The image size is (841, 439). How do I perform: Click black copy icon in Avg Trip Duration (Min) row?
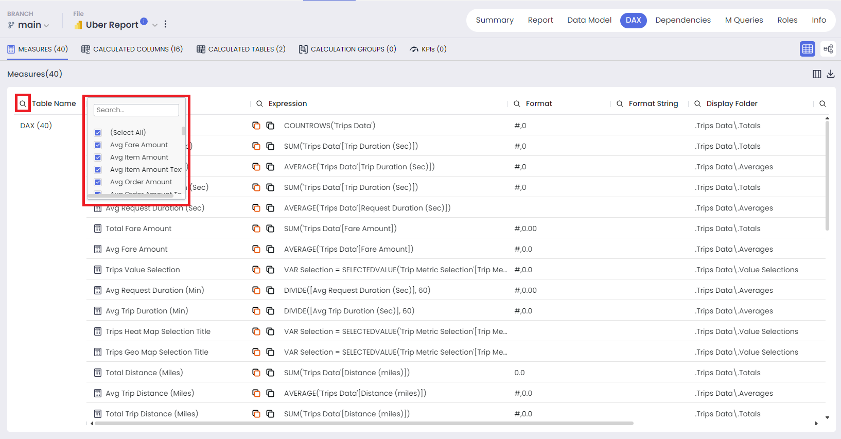point(270,311)
